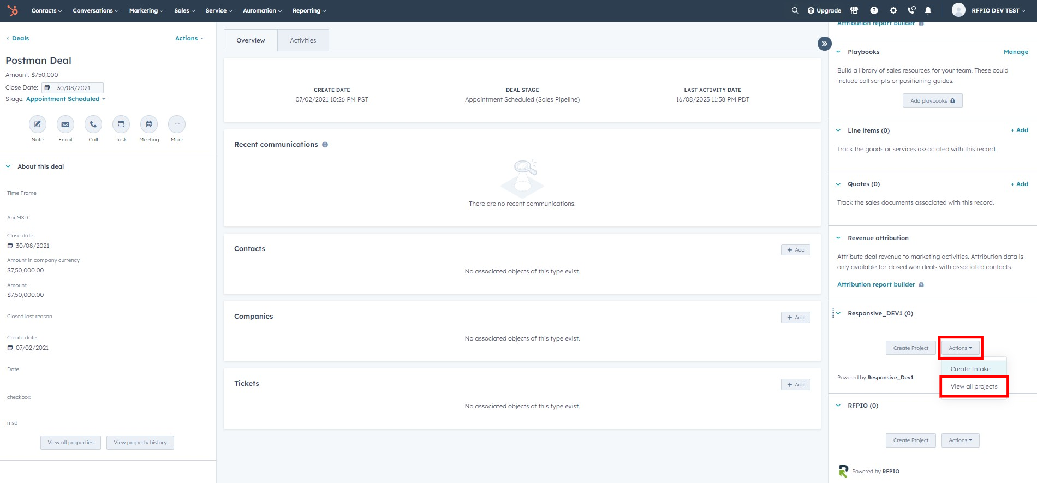Collapse the About this deal section
Viewport: 1037px width, 483px height.
pos(8,166)
